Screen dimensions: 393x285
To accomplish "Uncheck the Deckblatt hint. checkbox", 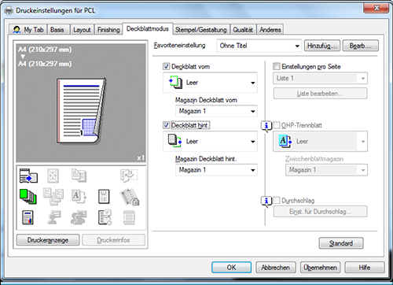I will point(166,125).
